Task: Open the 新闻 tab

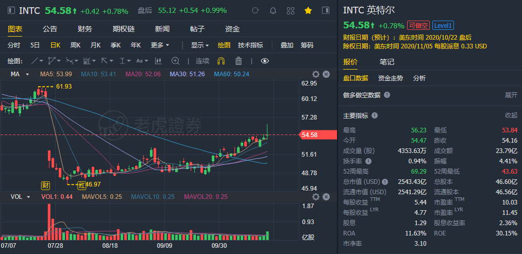Action: point(162,29)
